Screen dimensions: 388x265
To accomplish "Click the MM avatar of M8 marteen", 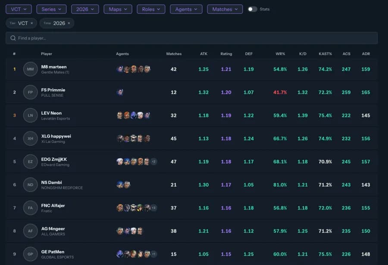I will click(30, 69).
